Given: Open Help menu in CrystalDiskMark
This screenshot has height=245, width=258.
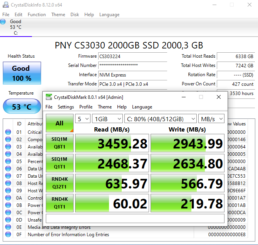Looking at the screenshot, I should click(122, 107).
